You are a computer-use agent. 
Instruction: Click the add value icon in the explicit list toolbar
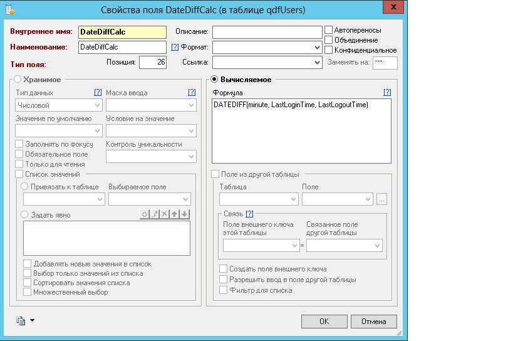click(x=145, y=214)
